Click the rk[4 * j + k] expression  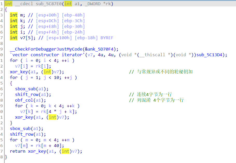[58, 112]
